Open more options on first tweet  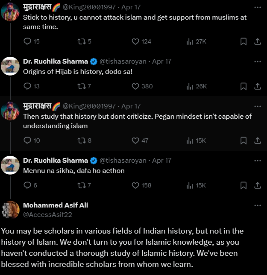point(257,7)
